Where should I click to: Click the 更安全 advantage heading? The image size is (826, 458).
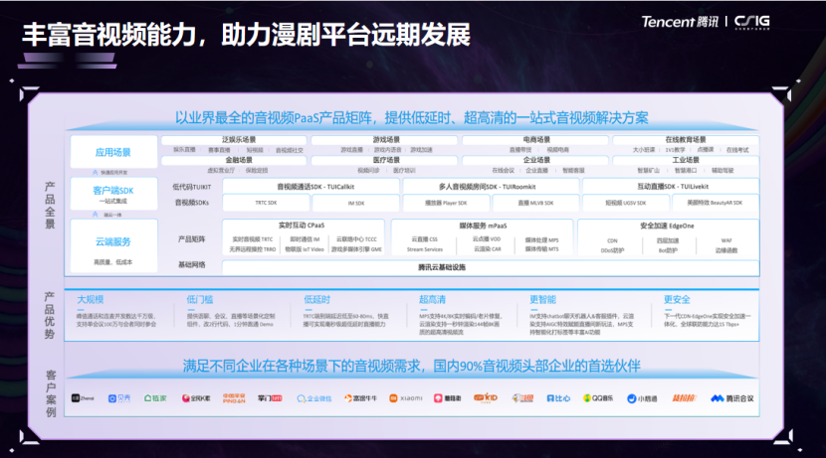click(677, 300)
